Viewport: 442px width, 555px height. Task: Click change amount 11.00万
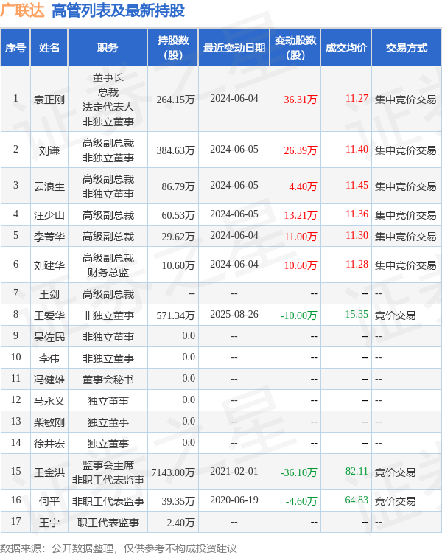pos(300,236)
